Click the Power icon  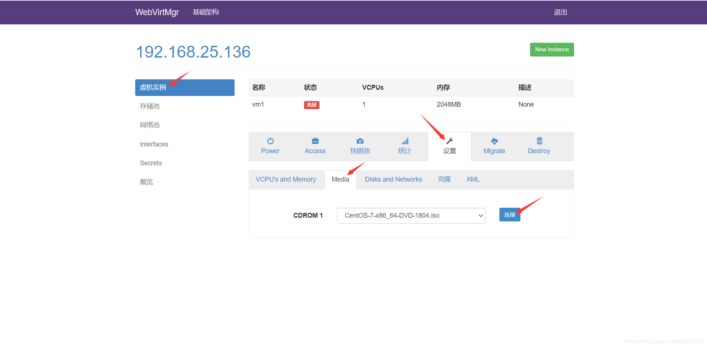pos(270,141)
